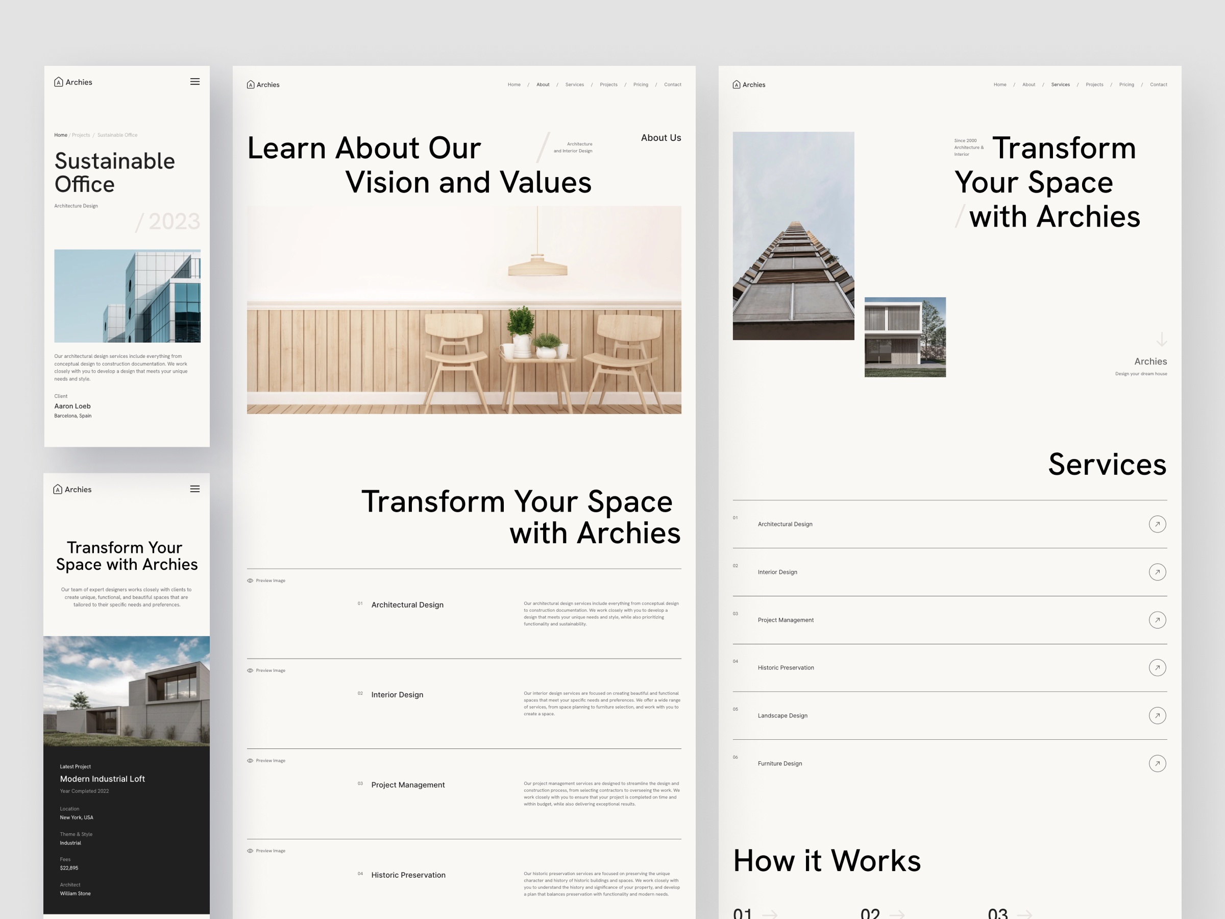
Task: Click Projects in the mobile breadcrumb
Action: coord(81,135)
